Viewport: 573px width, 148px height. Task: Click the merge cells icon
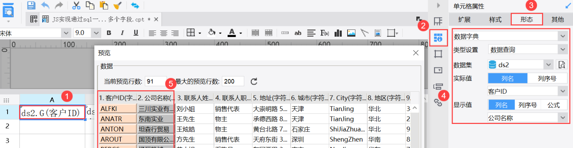point(255,33)
